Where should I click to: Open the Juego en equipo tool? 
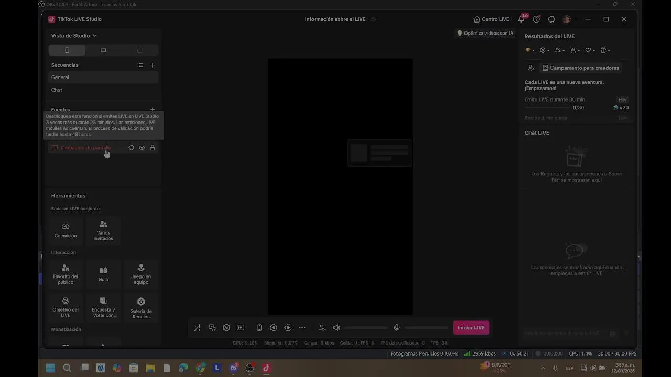pyautogui.click(x=141, y=274)
